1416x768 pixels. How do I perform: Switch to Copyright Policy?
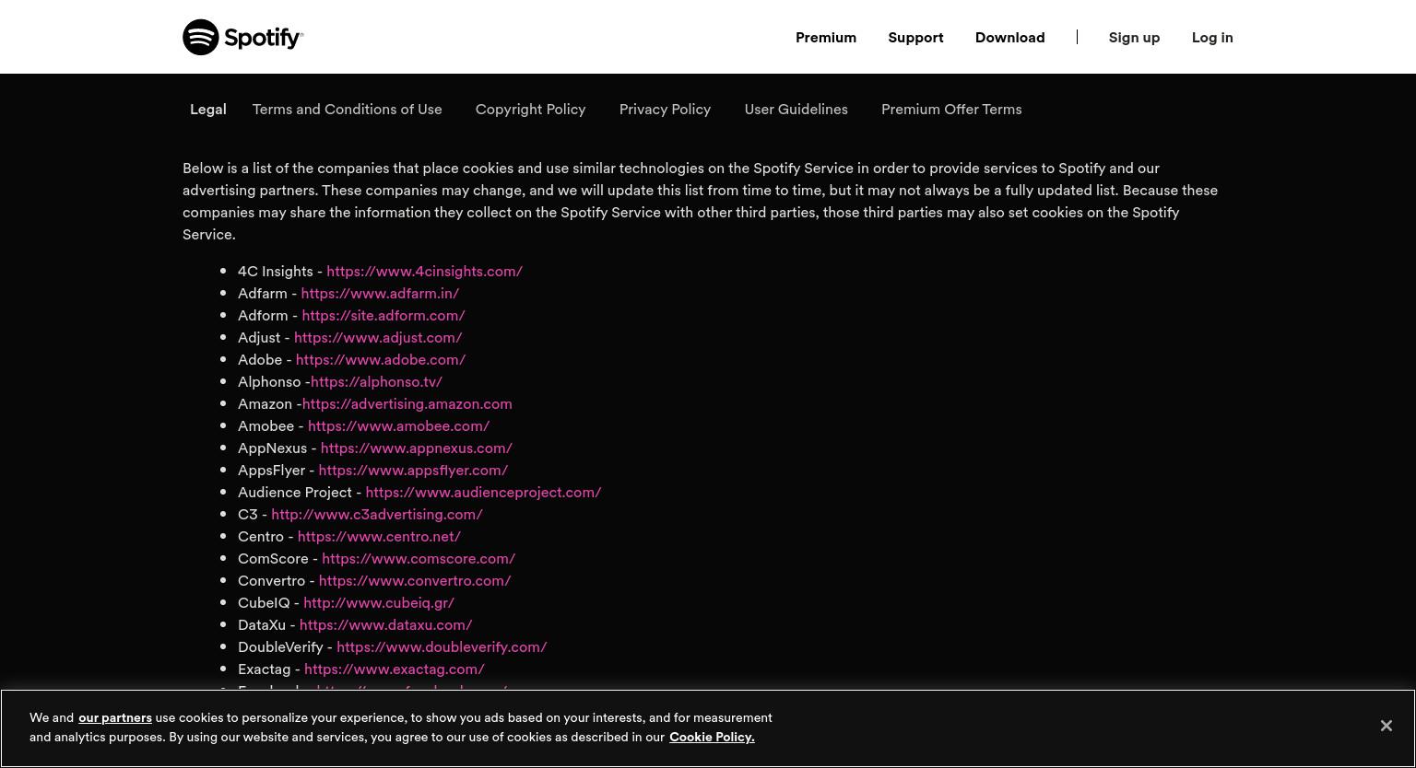pos(531,109)
